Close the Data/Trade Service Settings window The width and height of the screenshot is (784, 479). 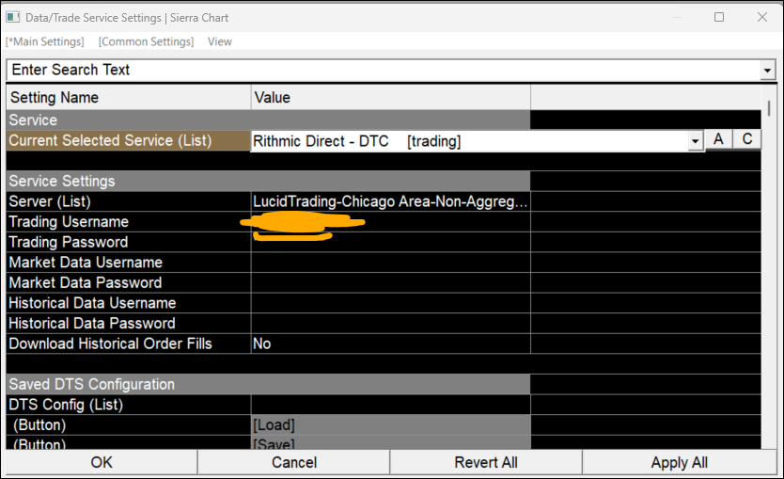coord(762,17)
